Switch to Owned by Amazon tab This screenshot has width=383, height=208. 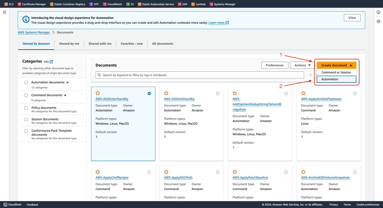click(x=36, y=43)
